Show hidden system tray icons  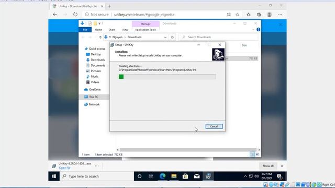[x=245, y=177]
